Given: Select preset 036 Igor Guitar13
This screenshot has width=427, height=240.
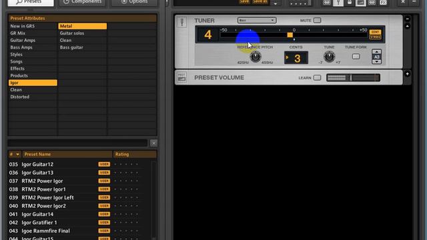Looking at the screenshot, I should point(80,173).
